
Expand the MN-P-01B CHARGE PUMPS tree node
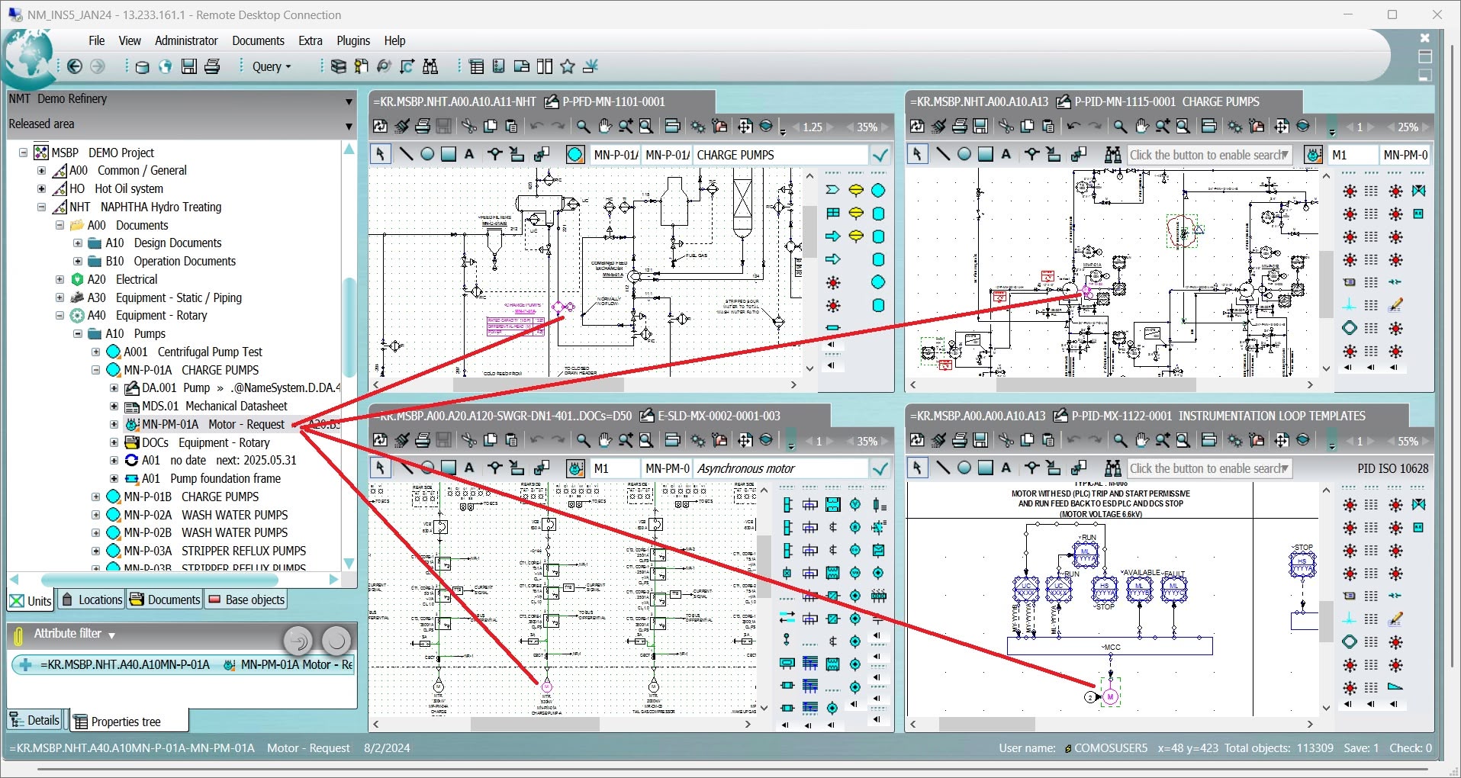click(96, 497)
